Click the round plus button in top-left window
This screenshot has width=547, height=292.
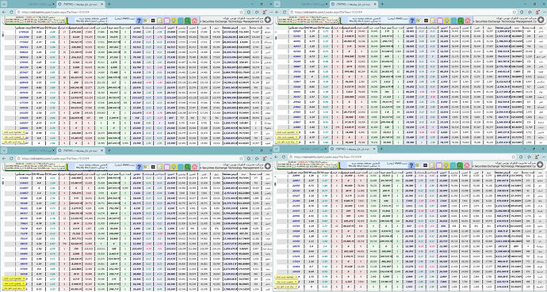pyautogui.click(x=268, y=21)
